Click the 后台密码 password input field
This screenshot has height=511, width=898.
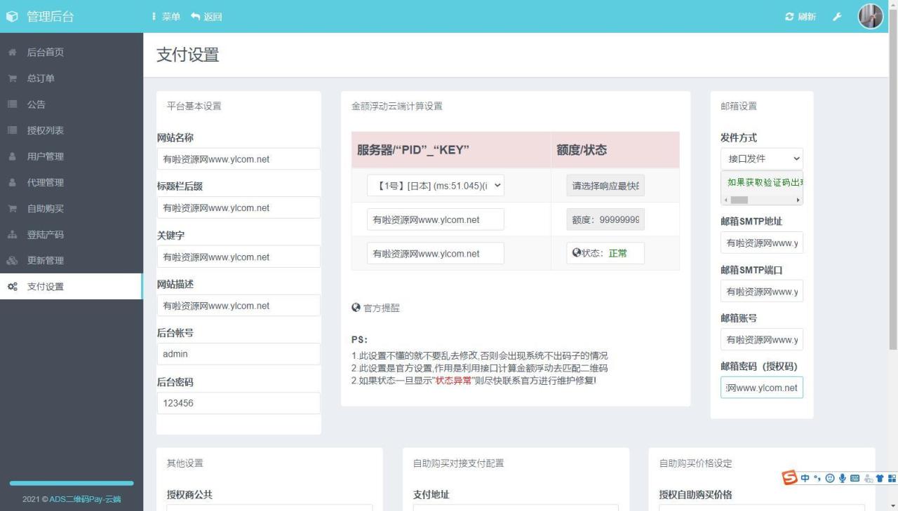pyautogui.click(x=239, y=402)
